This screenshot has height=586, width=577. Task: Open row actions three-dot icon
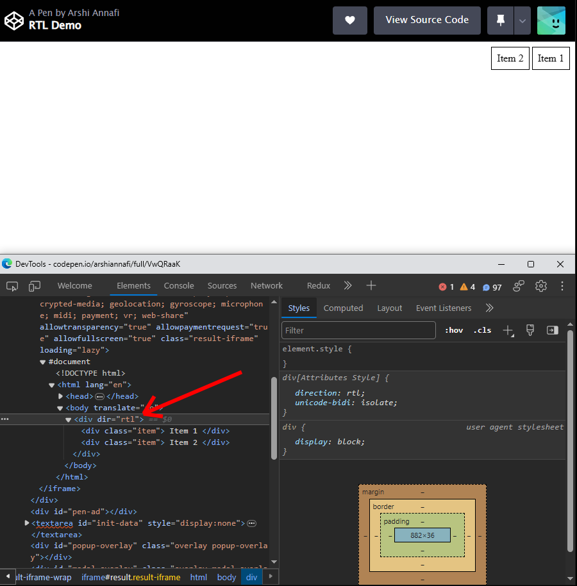click(5, 419)
